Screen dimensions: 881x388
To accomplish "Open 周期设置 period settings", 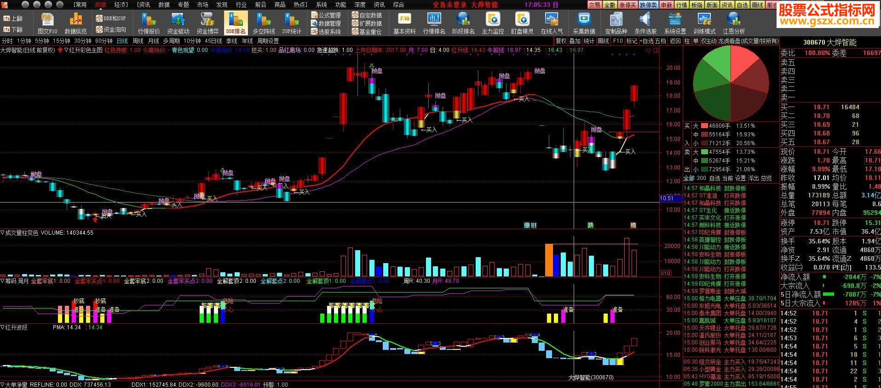I will [268, 41].
